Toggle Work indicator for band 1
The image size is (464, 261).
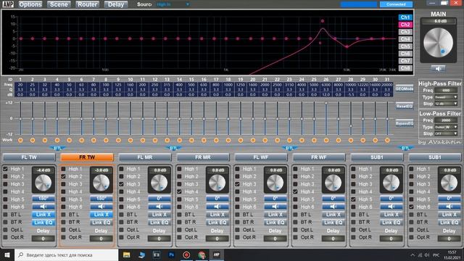coord(20,140)
